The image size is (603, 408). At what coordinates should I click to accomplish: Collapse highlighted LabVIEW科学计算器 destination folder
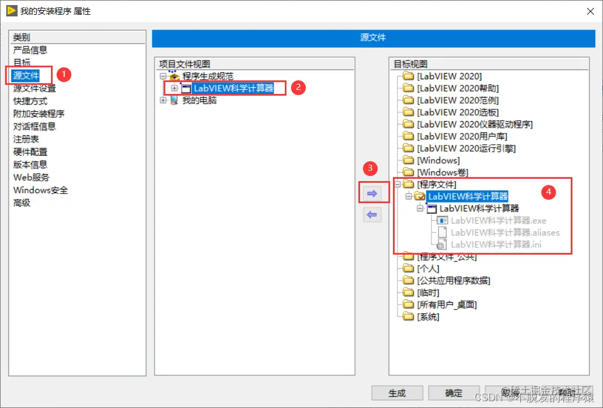pyautogui.click(x=409, y=196)
